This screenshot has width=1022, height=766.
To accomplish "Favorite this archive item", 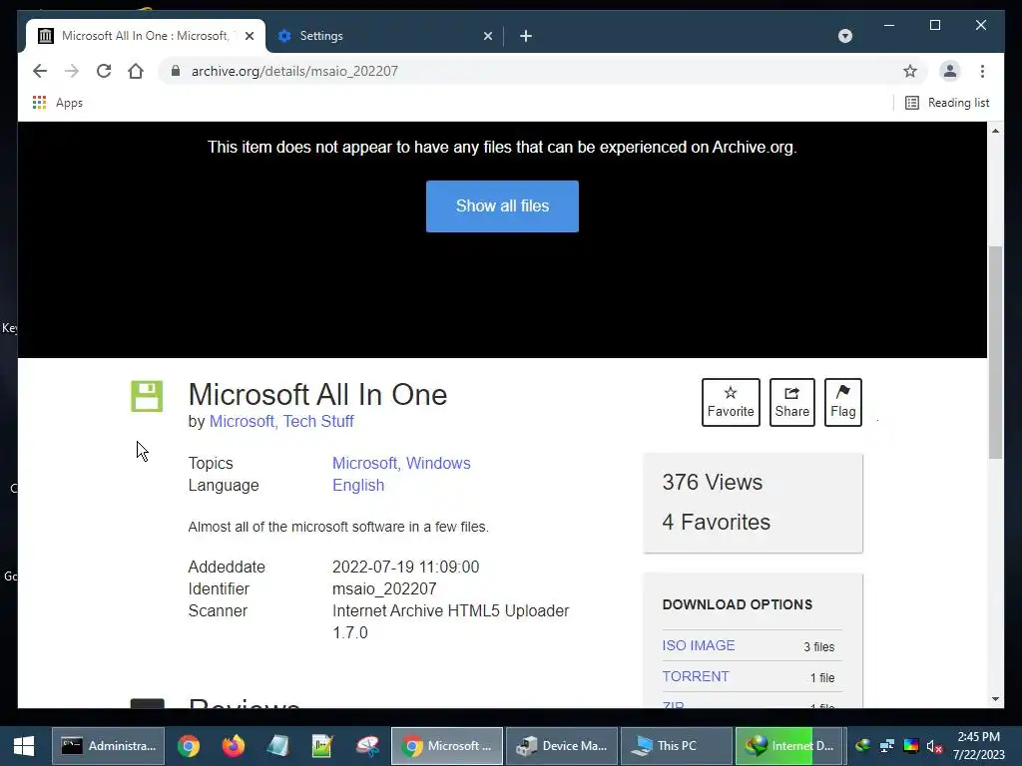I will (731, 402).
